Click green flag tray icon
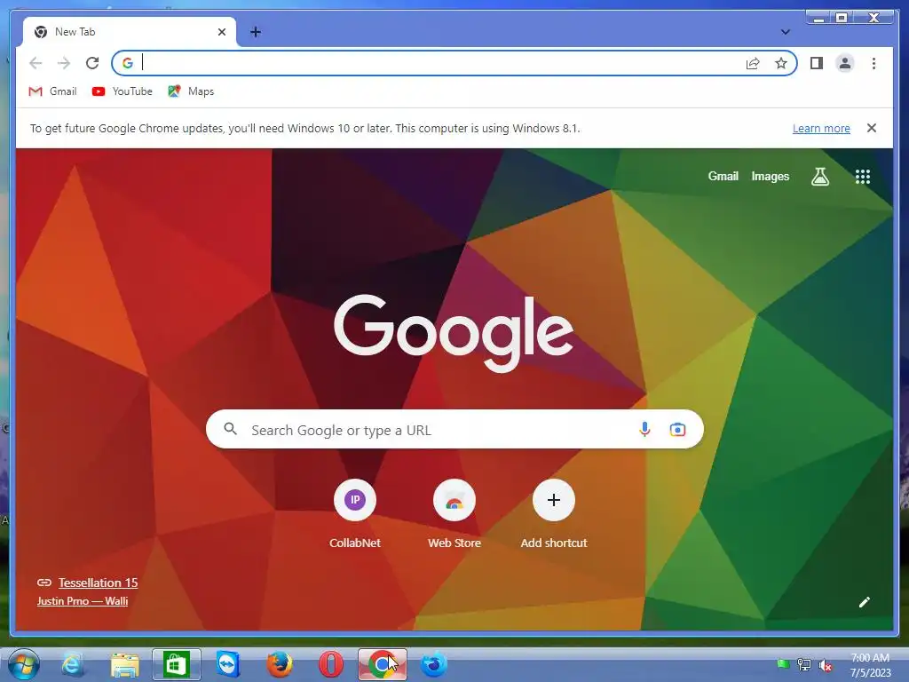The width and height of the screenshot is (909, 682). point(783,664)
